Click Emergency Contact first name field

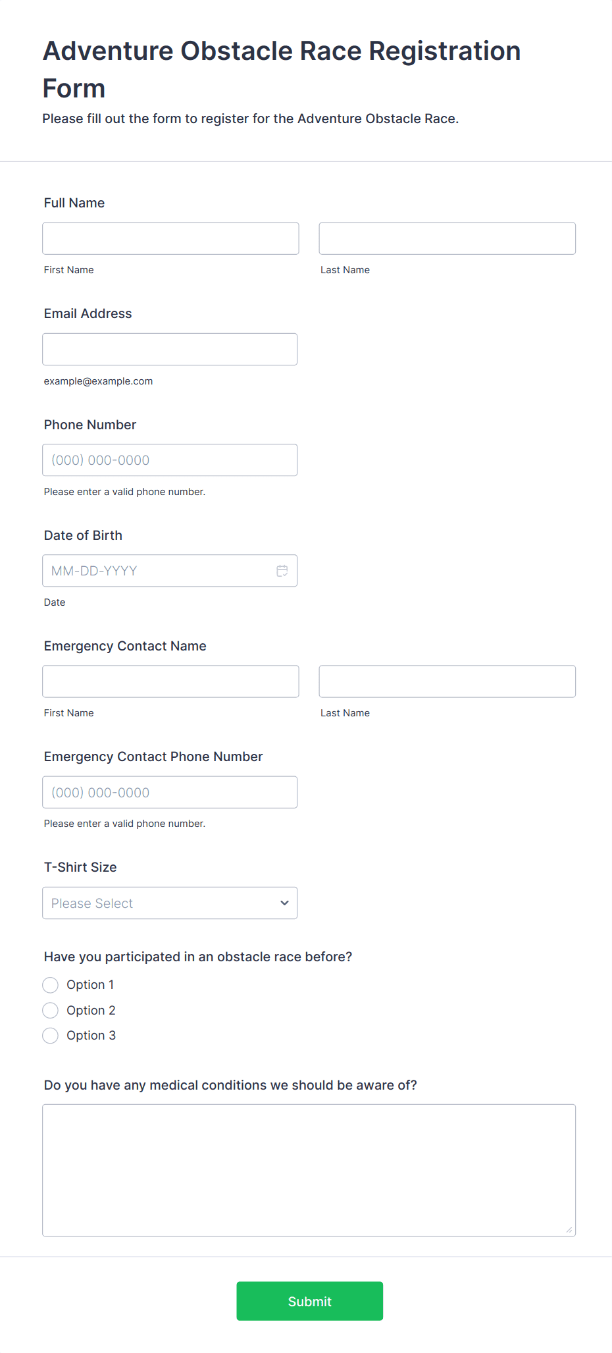point(170,681)
